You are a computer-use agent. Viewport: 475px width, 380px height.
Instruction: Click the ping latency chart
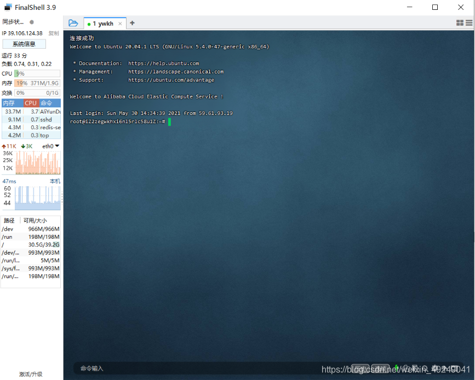coord(38,198)
